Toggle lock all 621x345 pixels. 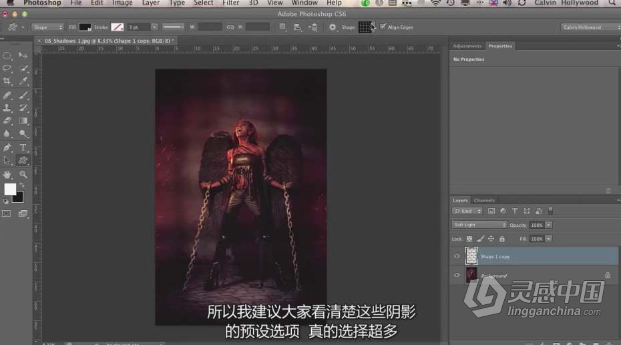pos(501,239)
